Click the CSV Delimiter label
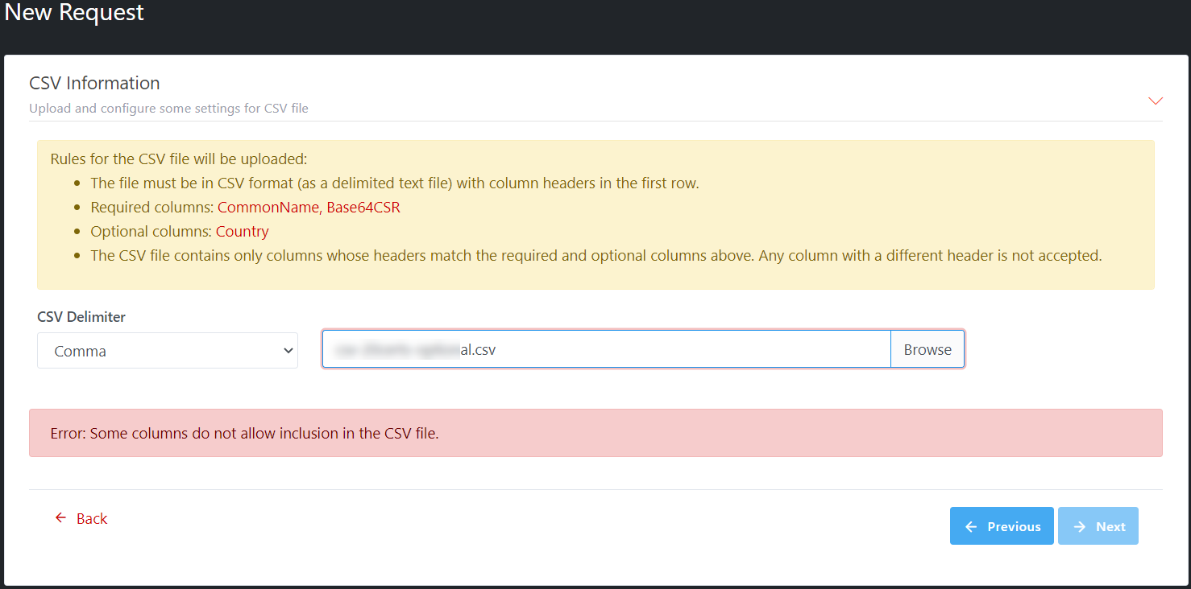Viewport: 1191px width, 589px height. pos(81,317)
